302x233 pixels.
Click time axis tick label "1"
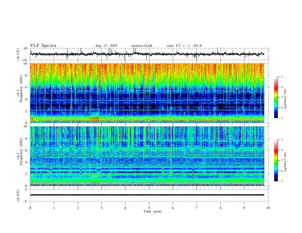(54, 208)
